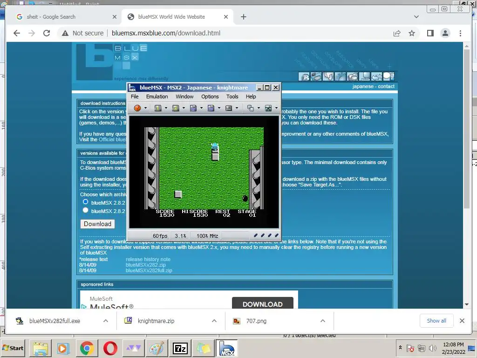
Task: Click the last site navigation icon with speech bubble
Action: pos(388,76)
